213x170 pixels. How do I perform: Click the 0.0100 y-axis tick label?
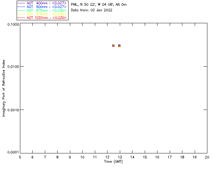(x=13, y=67)
